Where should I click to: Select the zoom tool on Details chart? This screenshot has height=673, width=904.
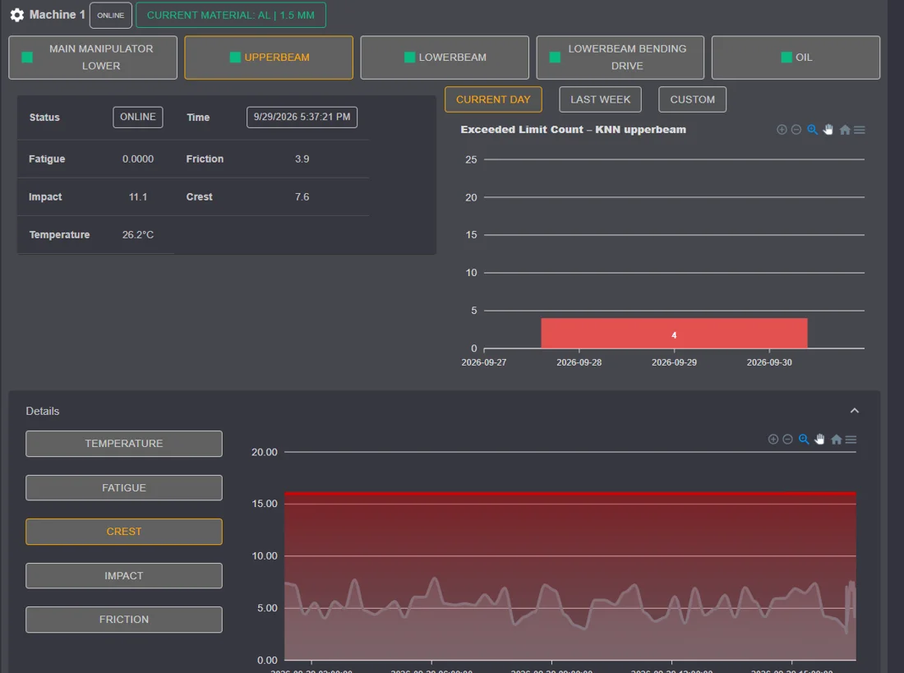click(804, 440)
